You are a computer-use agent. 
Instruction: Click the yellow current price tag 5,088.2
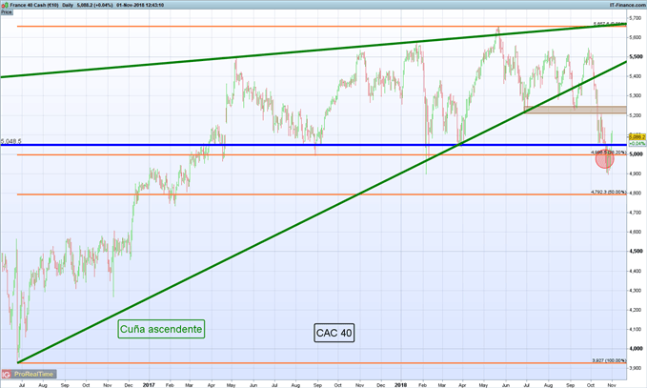click(x=637, y=136)
